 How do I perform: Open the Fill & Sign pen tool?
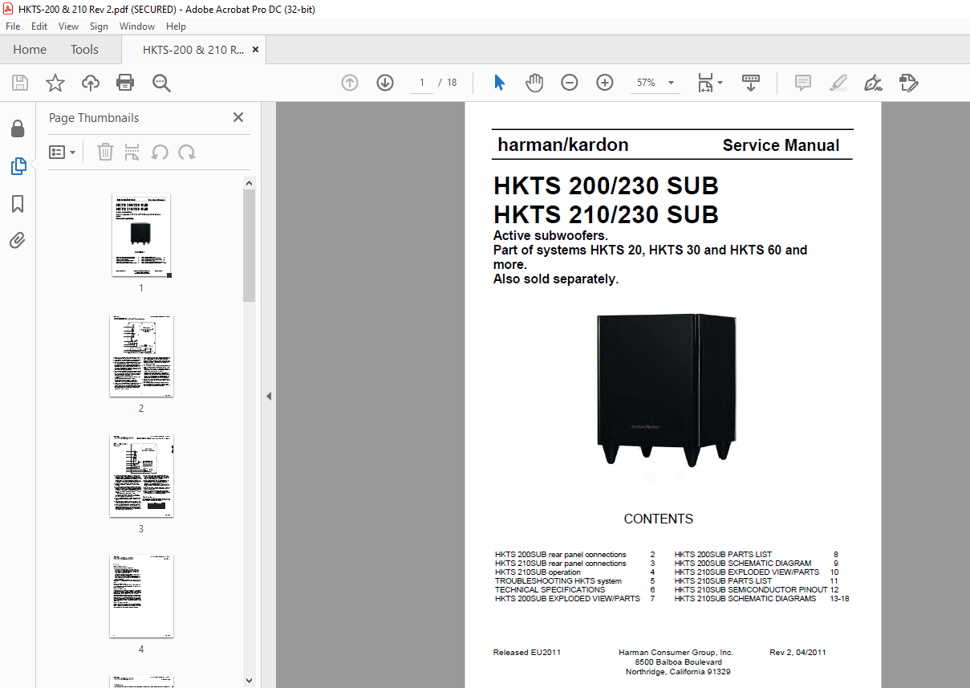(x=873, y=83)
